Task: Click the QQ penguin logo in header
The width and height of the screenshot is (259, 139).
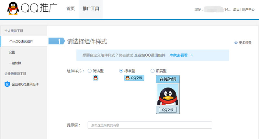Action: (13, 8)
